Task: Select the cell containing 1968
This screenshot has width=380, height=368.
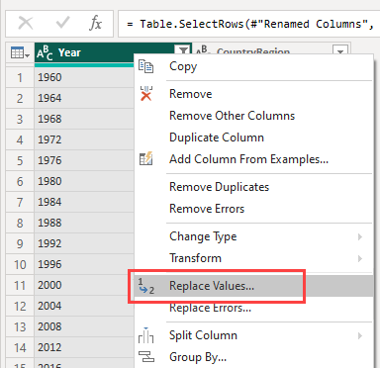Action: tap(84, 119)
